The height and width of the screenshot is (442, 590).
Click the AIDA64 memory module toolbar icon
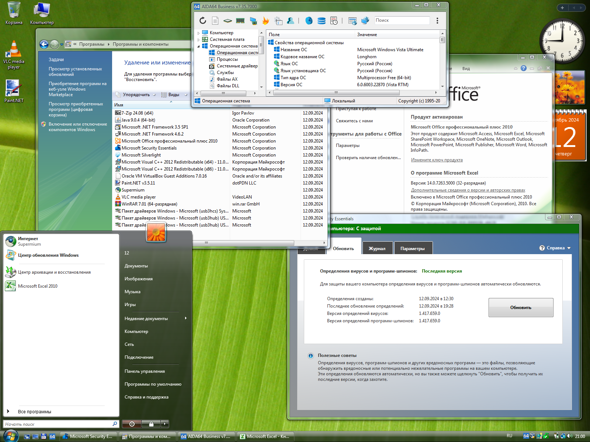click(240, 21)
